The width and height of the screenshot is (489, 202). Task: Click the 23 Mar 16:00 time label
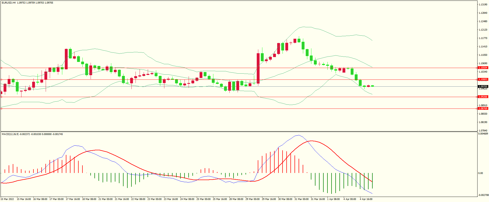pos(171,199)
